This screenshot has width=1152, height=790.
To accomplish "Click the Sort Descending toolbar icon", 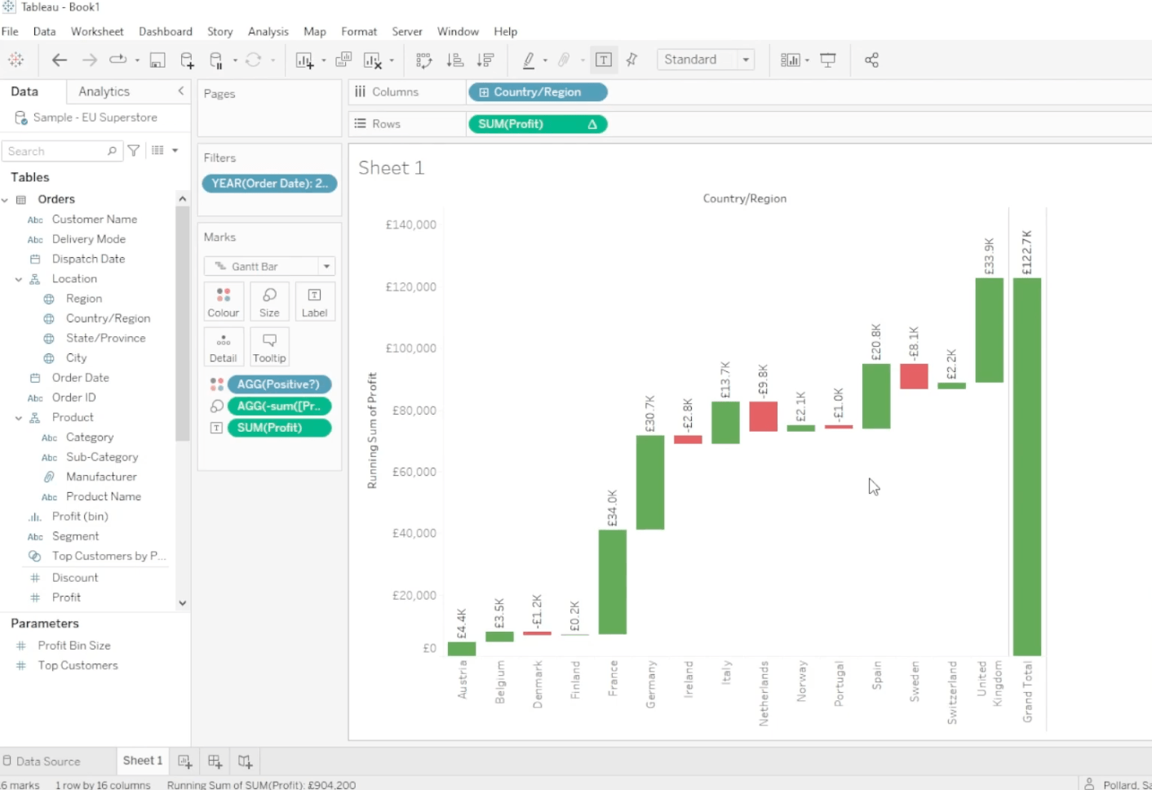I will 485,60.
